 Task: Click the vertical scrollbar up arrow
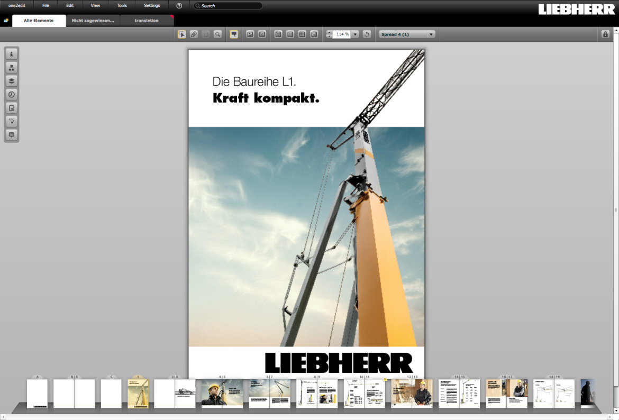[x=616, y=30]
